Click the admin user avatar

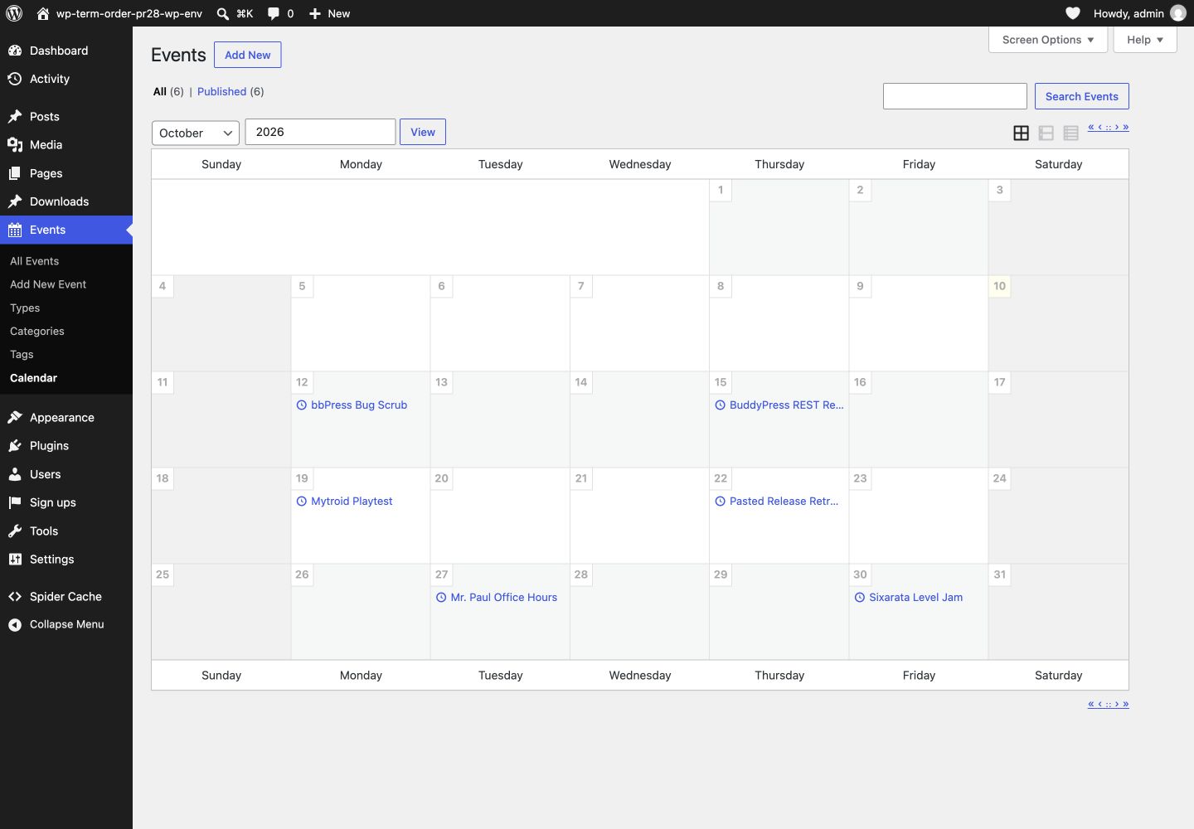pos(1177,13)
